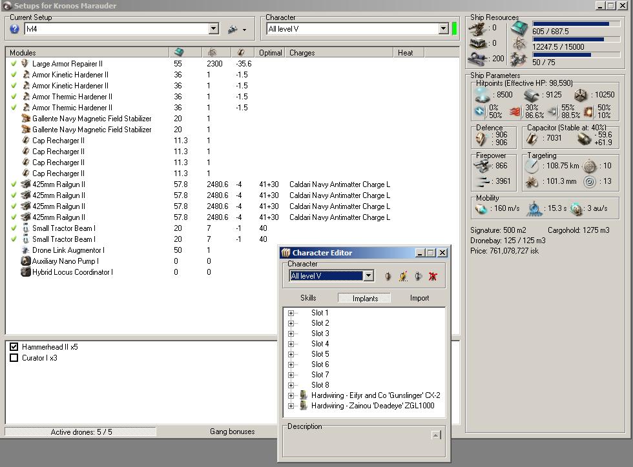The height and width of the screenshot is (467, 633).
Task: Uncheck the Hammerhead II x5 drone checkbox
Action: click(x=14, y=347)
